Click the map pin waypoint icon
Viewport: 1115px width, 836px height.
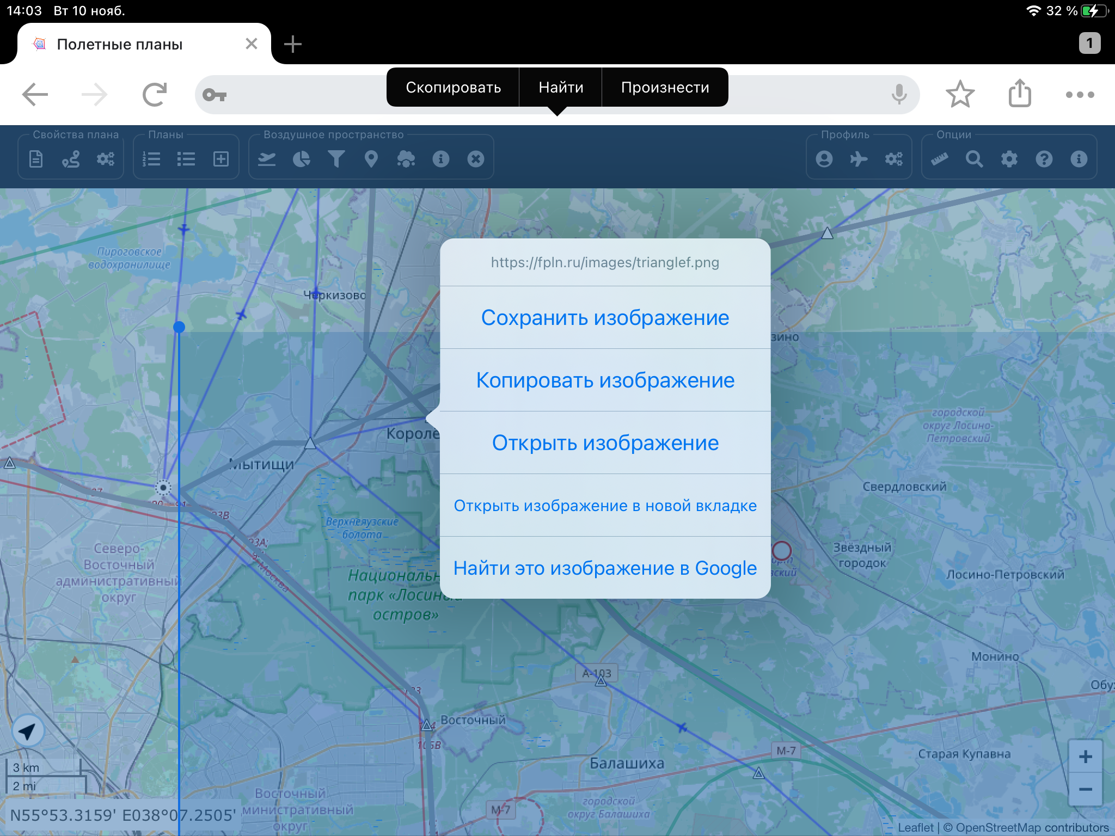point(371,159)
